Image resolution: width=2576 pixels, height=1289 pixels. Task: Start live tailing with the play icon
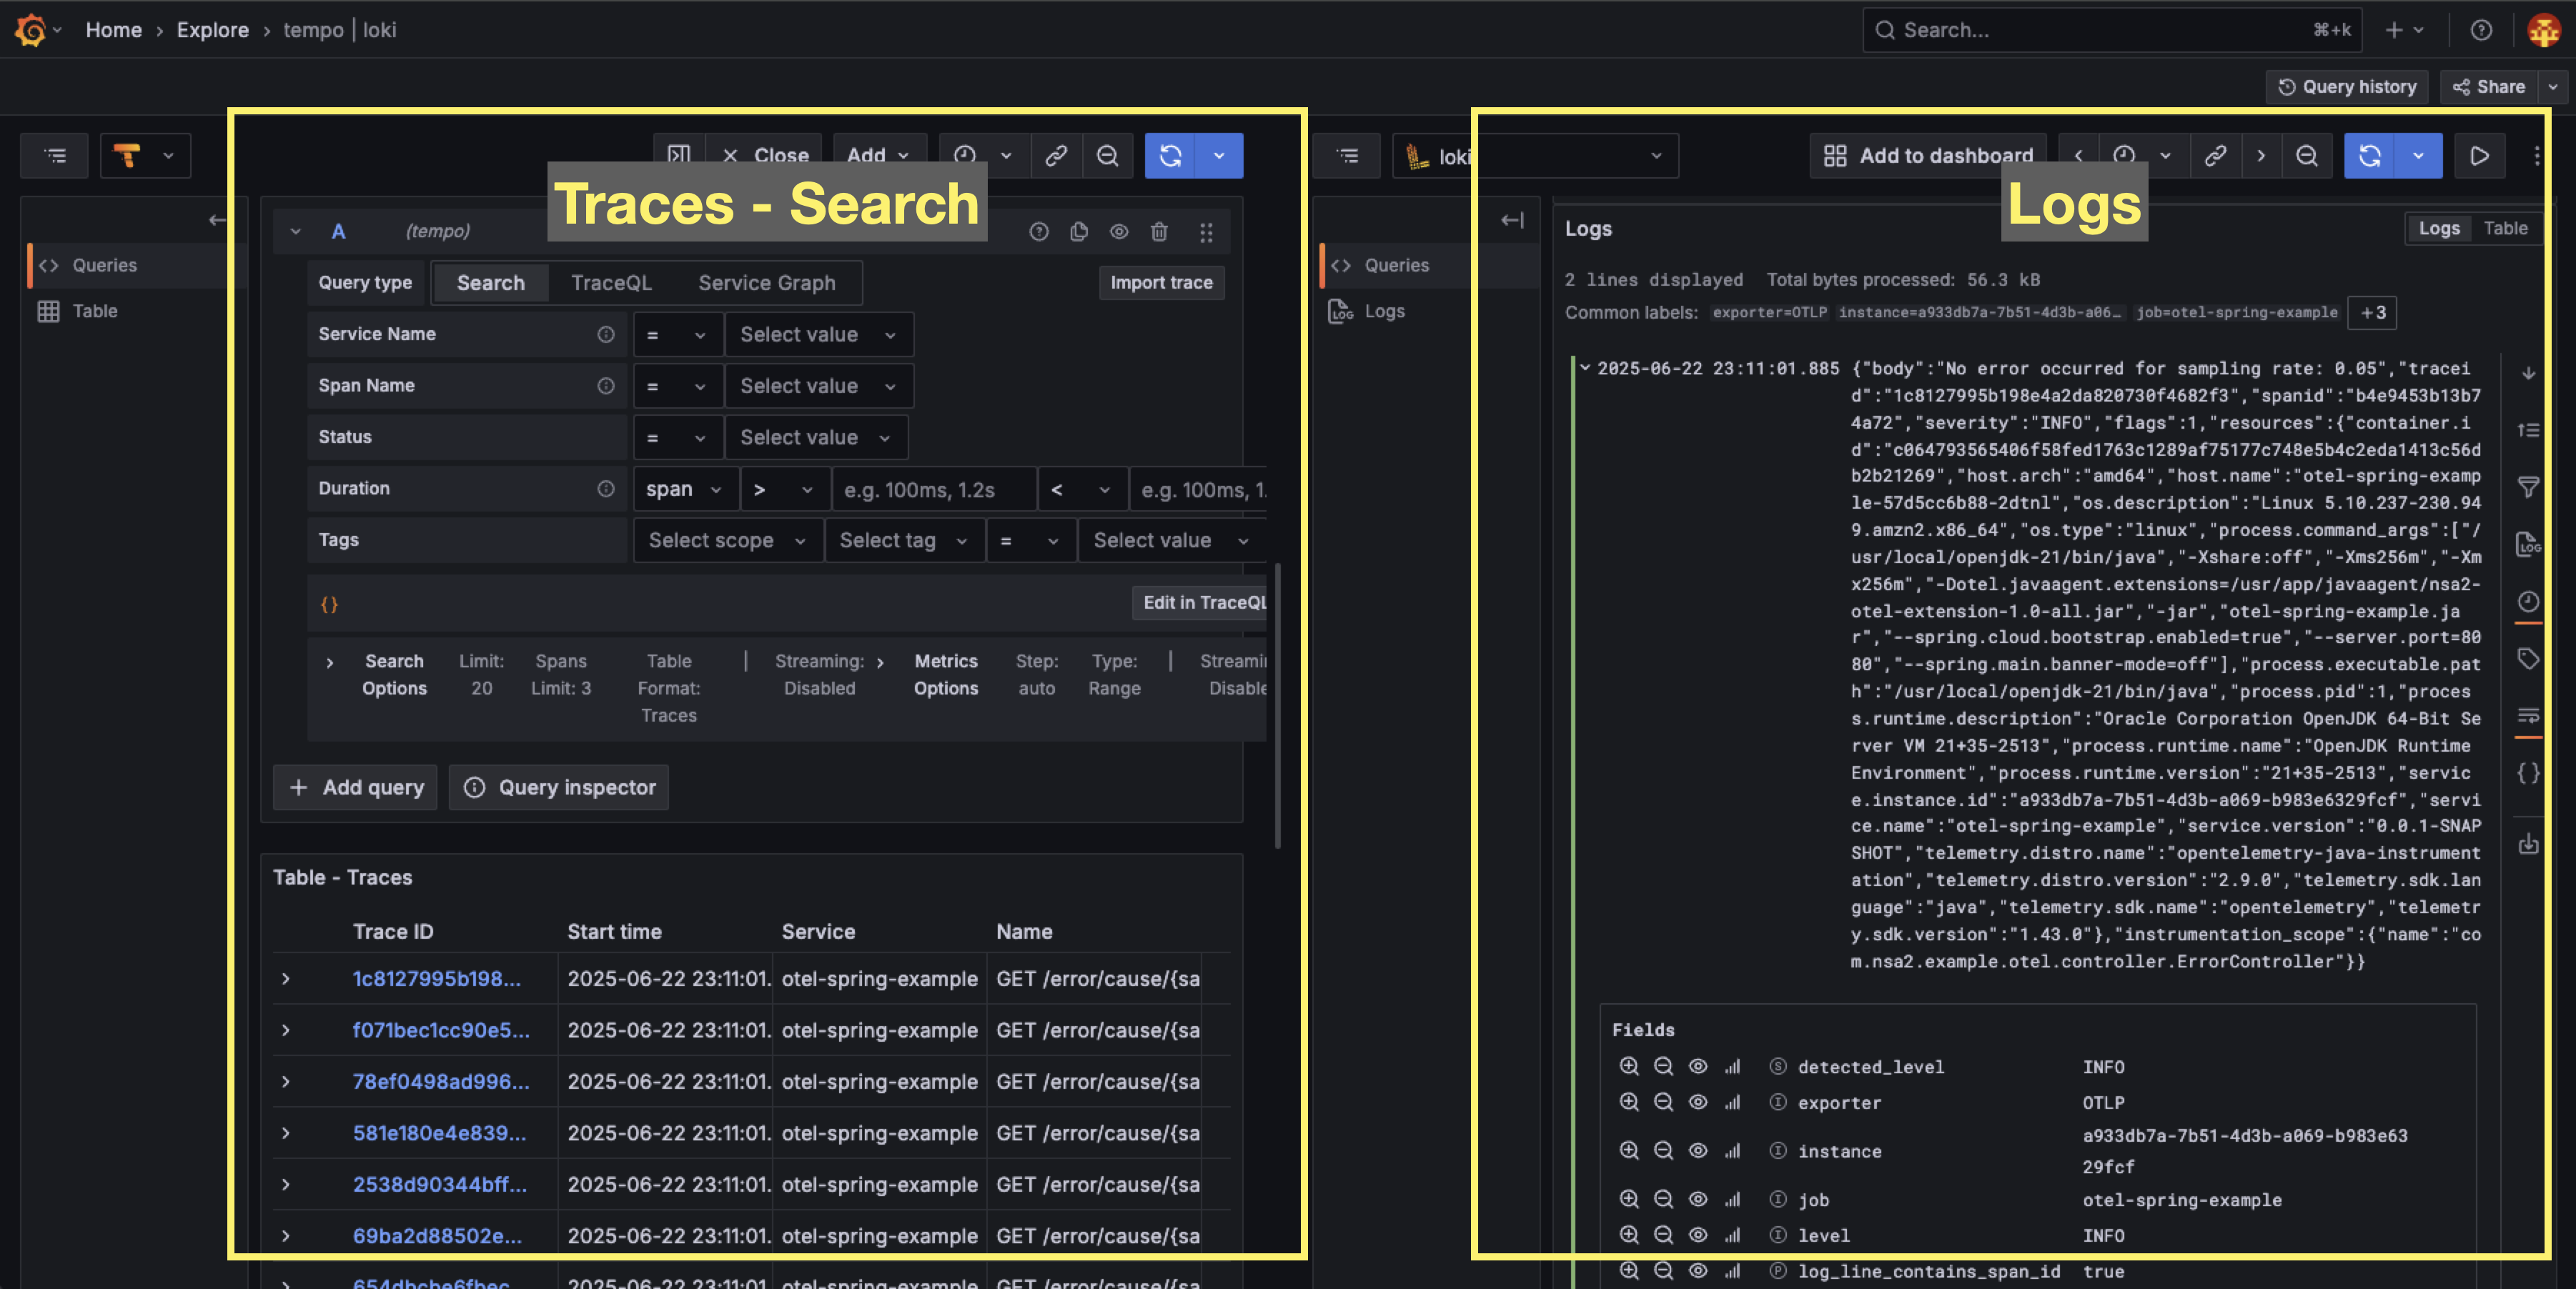(x=2479, y=155)
